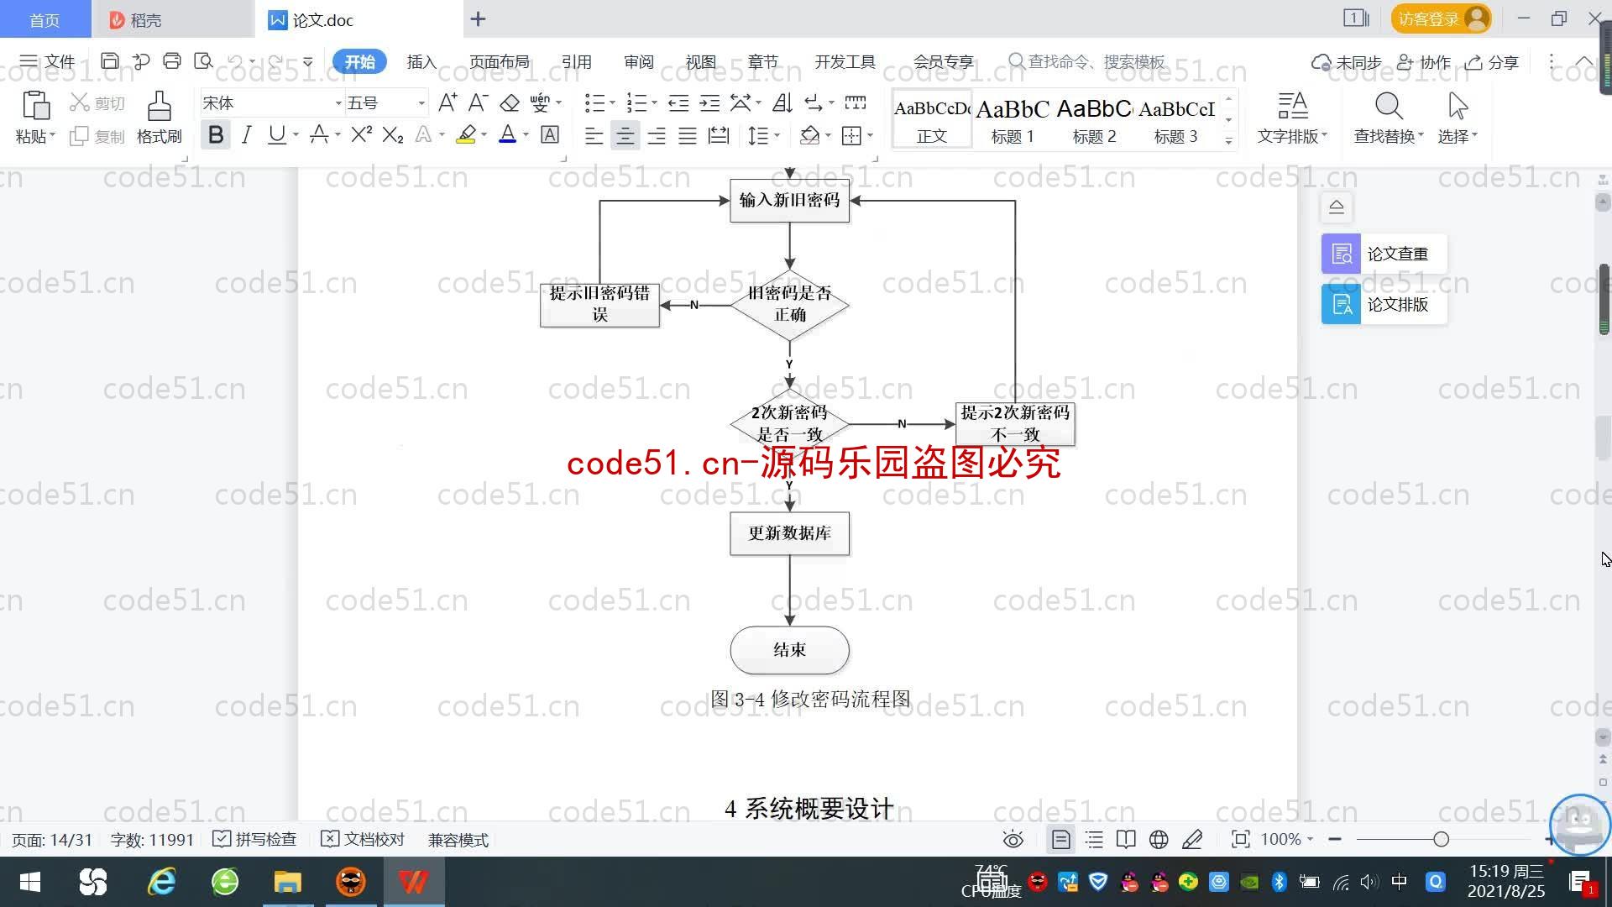
Task: Toggle Bold formatting
Action: click(216, 135)
